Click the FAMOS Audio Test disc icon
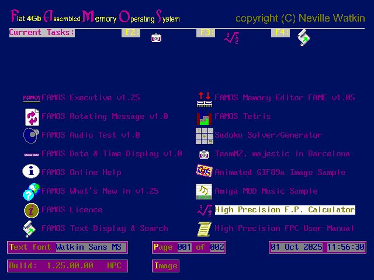374x280 pixels. point(31,135)
